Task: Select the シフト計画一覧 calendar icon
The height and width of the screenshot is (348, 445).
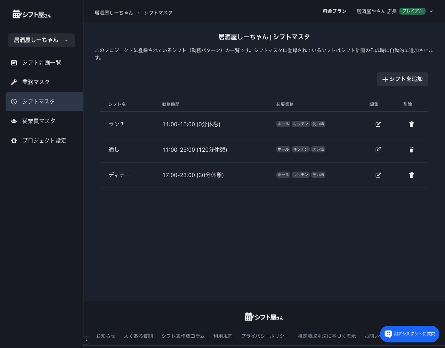Action: pos(14,63)
